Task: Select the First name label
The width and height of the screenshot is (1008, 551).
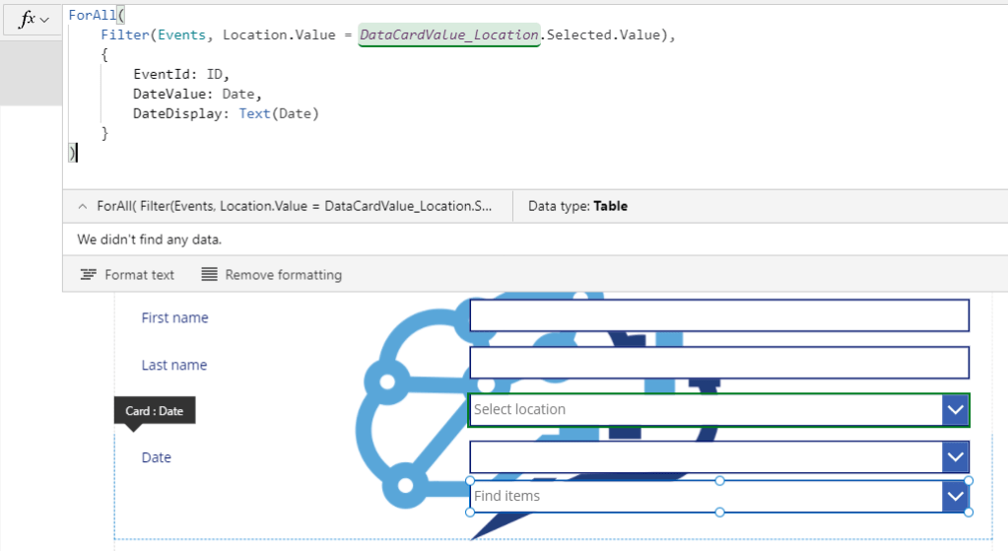Action: [174, 317]
